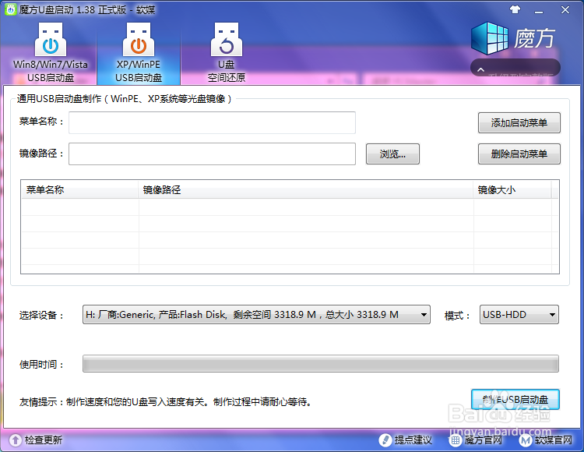The height and width of the screenshot is (452, 584).
Task: Switch to XP/WinPE USB boot disk tab
Action: [139, 52]
